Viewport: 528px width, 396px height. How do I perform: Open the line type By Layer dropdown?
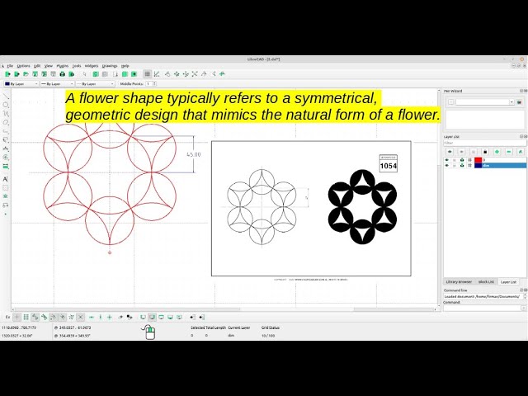[x=96, y=84]
